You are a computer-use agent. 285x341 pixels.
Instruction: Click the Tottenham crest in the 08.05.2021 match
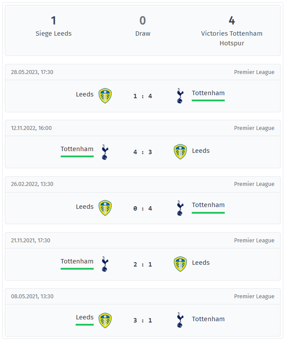pyautogui.click(x=180, y=320)
